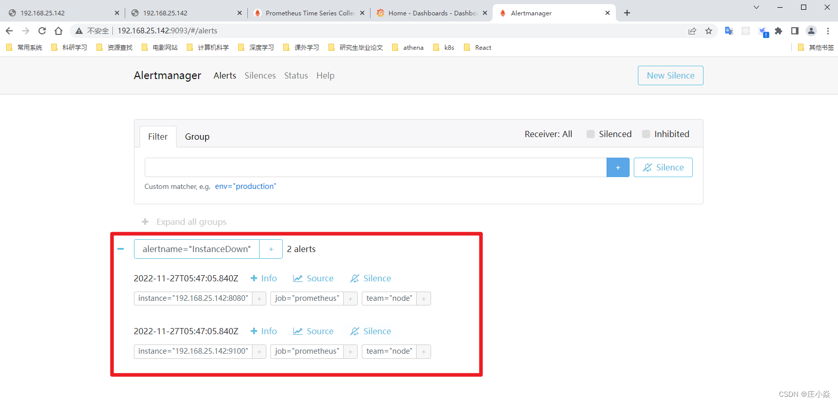Close the Prometheus Time Series tab

tap(362, 13)
